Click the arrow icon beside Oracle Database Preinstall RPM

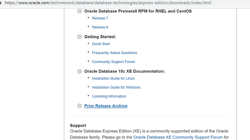(80, 11)
